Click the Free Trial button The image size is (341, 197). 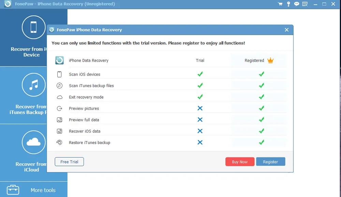coord(69,162)
